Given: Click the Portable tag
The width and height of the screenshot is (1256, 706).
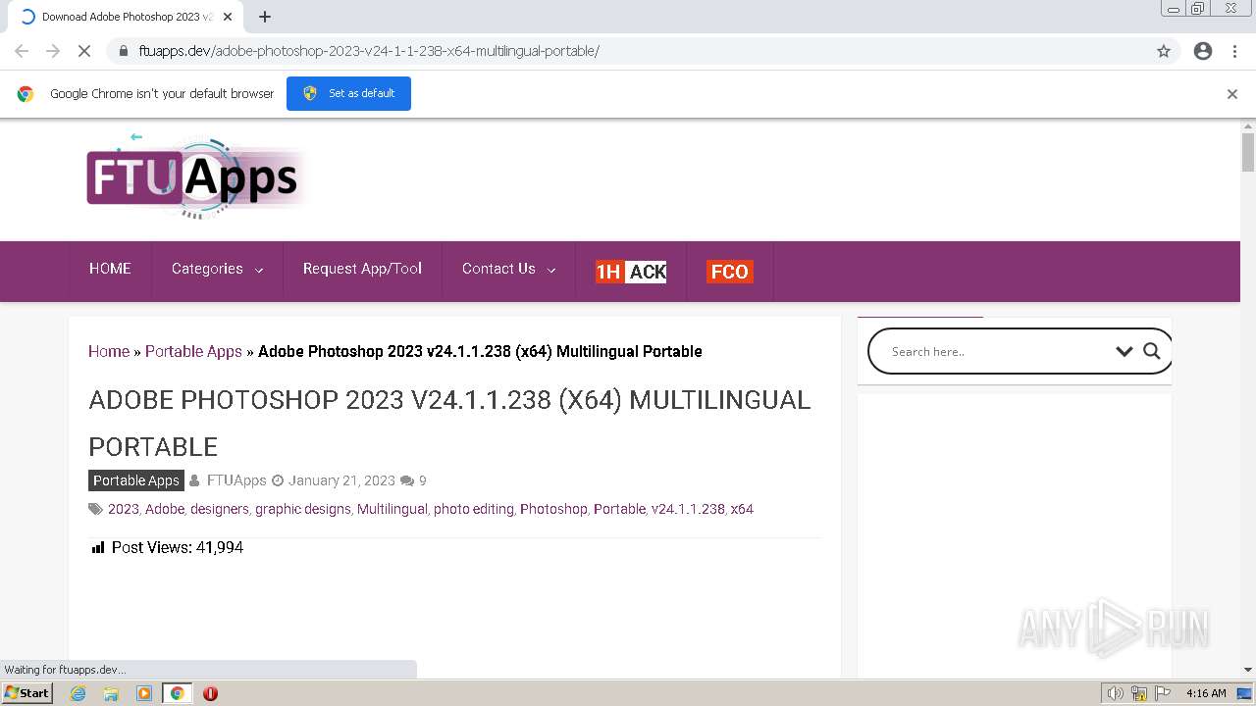Looking at the screenshot, I should 619,509.
